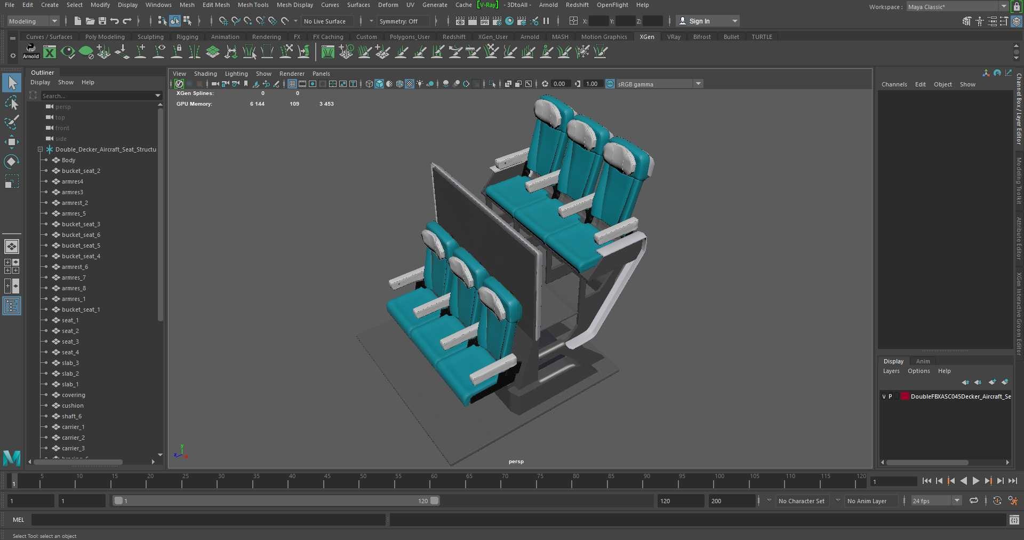Click the Save Scene icon
Image resolution: width=1024 pixels, height=540 pixels.
click(x=102, y=21)
